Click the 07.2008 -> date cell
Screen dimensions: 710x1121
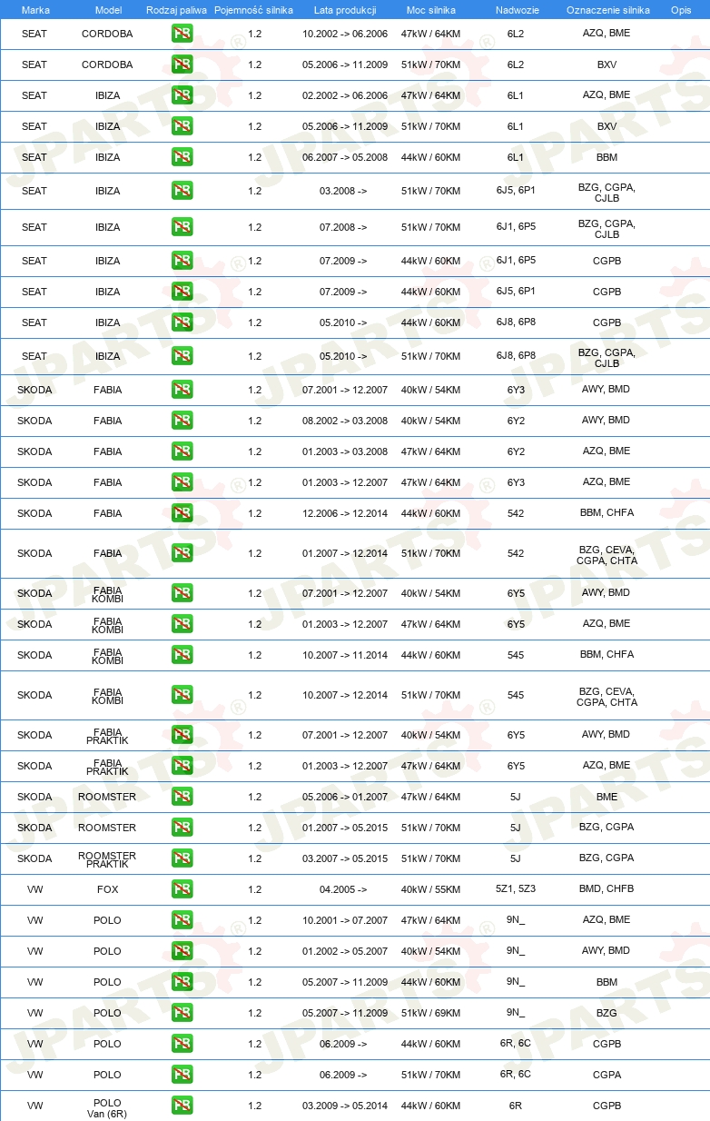point(343,227)
